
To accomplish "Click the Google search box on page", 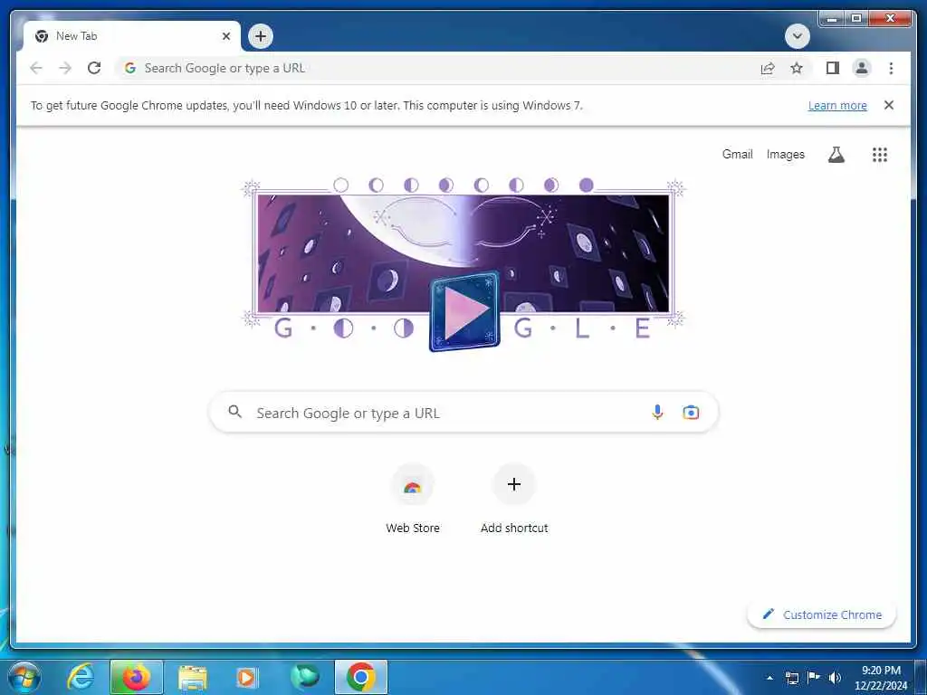I will pos(464,413).
